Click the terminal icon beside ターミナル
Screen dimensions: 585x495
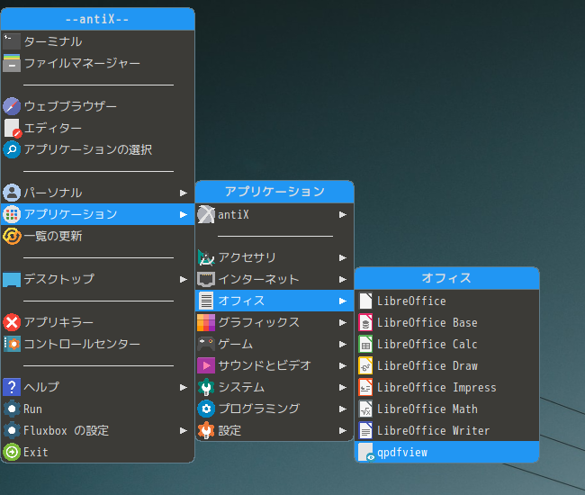[x=12, y=41]
